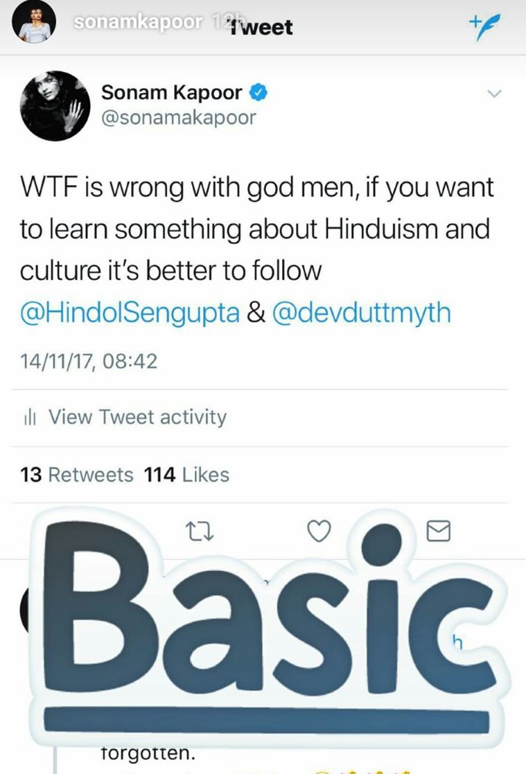Open Sonam Kapoor's black-and-white profile picture

click(x=55, y=106)
